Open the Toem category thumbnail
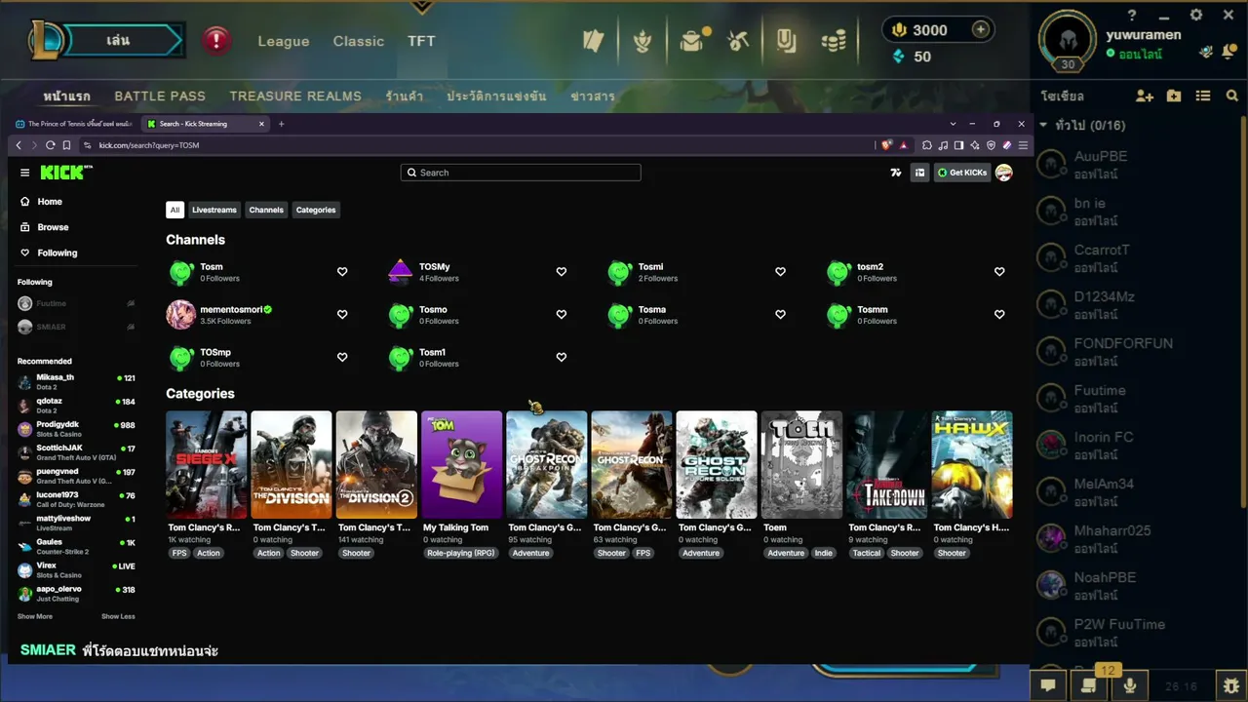Viewport: 1248px width, 702px height. pyautogui.click(x=801, y=465)
